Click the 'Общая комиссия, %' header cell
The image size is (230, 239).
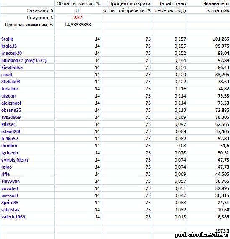[x=78, y=3]
